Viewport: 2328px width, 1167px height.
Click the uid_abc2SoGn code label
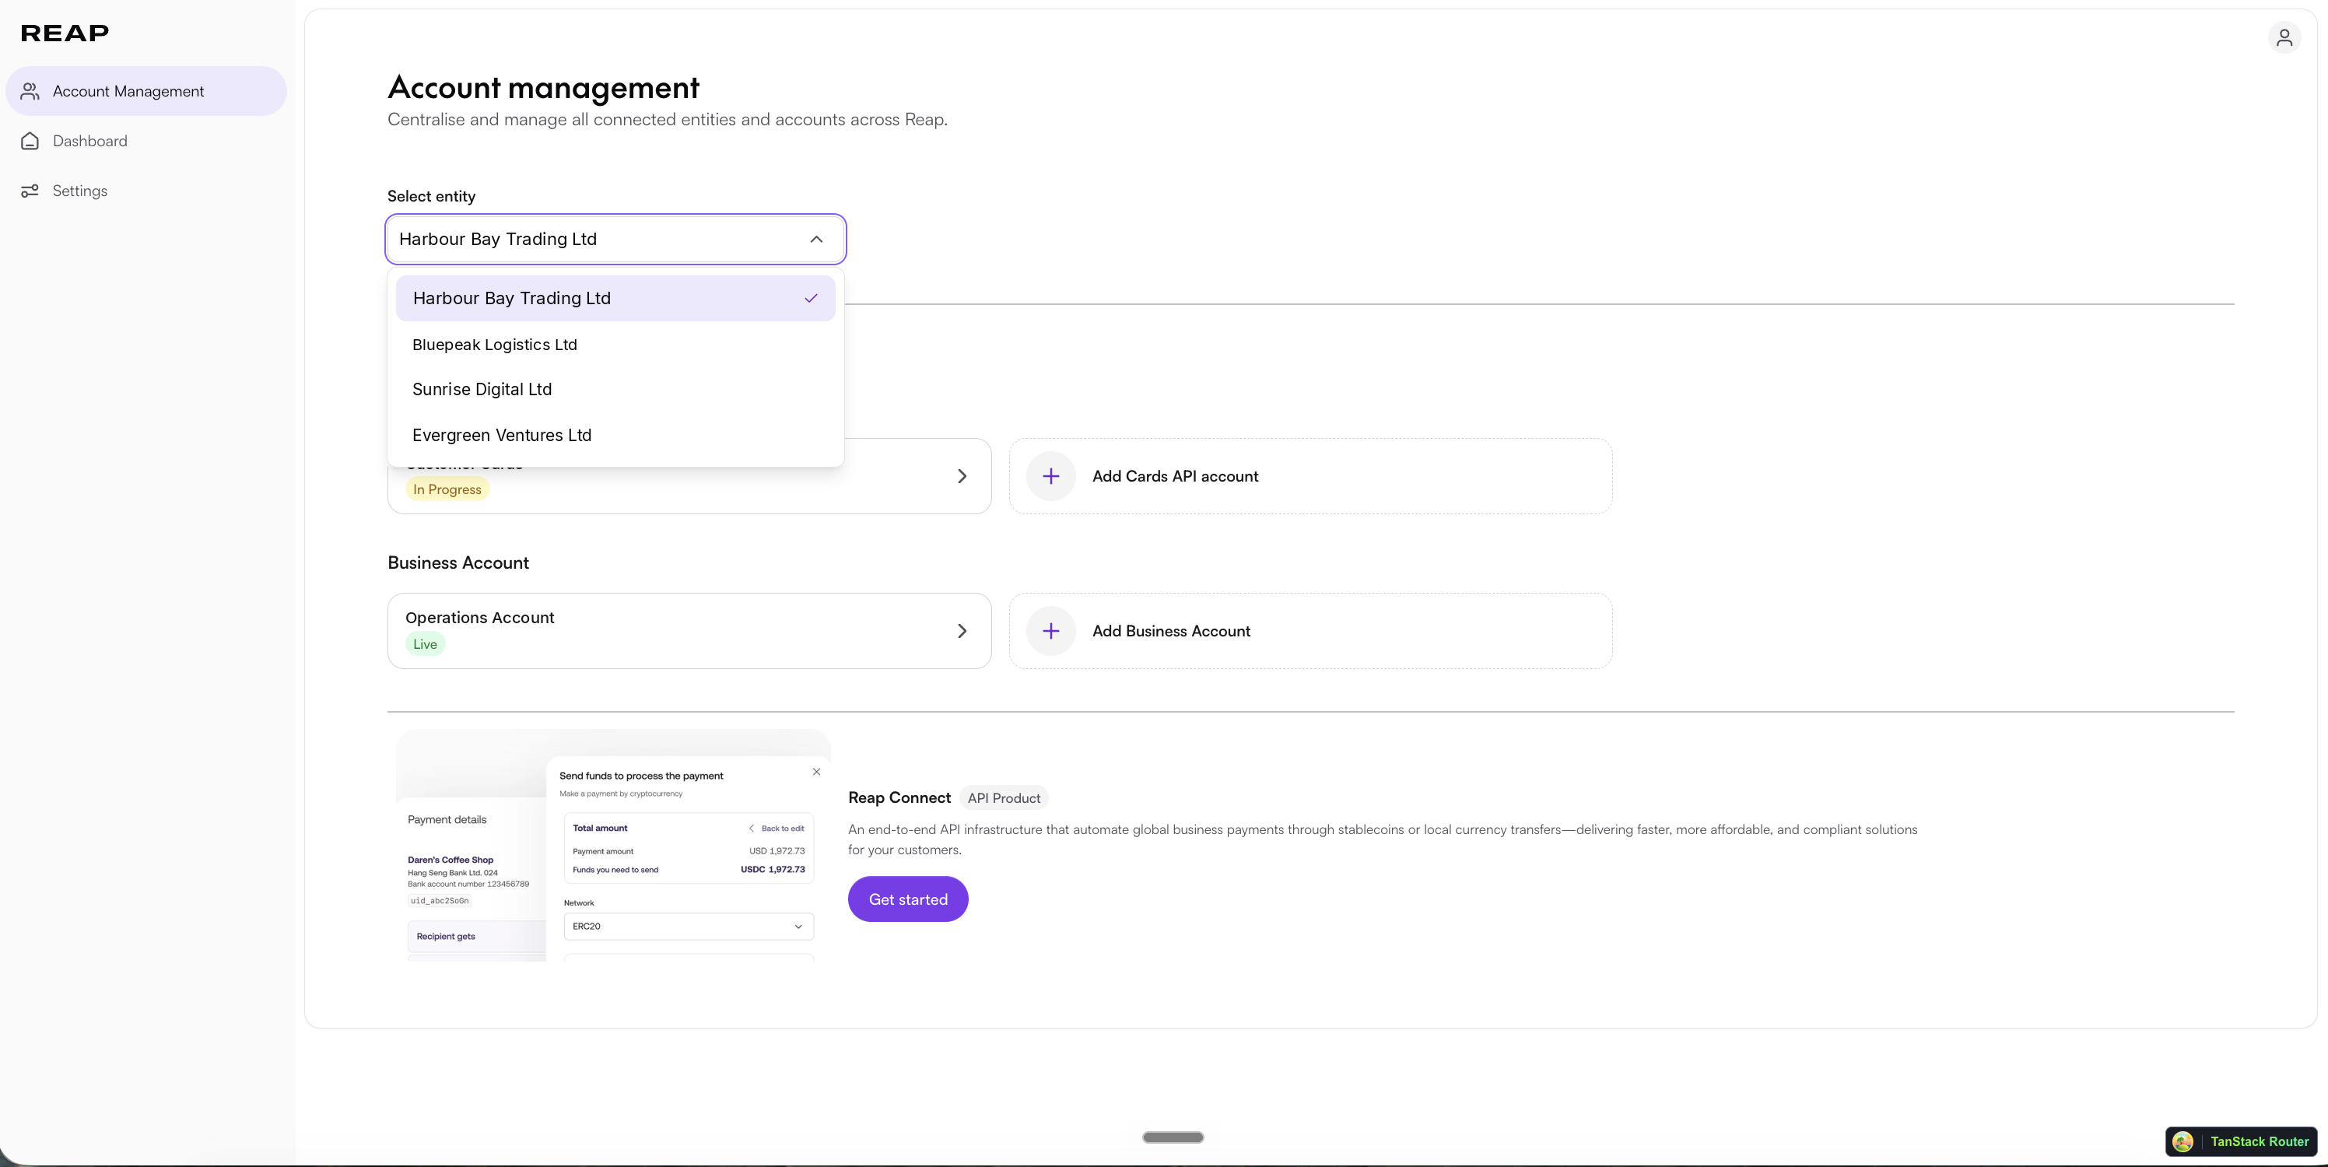[439, 900]
